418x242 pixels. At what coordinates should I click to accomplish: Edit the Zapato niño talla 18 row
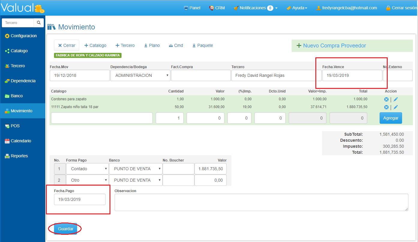click(x=395, y=107)
